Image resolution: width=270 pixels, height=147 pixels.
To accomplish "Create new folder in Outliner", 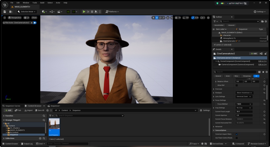I will [x=262, y=21].
